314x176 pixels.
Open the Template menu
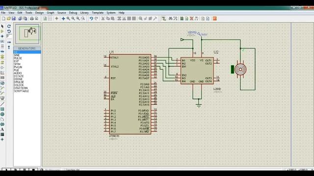tap(98, 13)
